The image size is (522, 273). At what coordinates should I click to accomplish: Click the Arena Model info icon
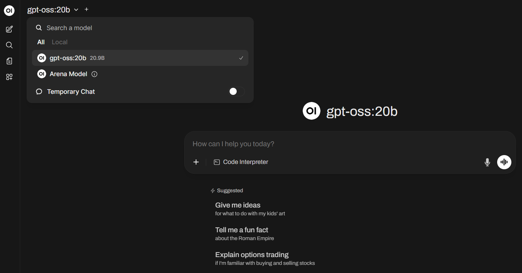point(94,74)
